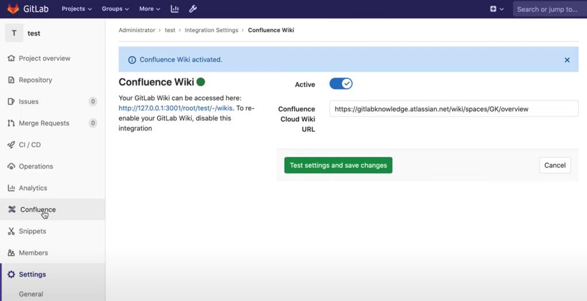The width and height of the screenshot is (587, 301).
Task: Click the Settings gear icon
Action: [x=11, y=275]
